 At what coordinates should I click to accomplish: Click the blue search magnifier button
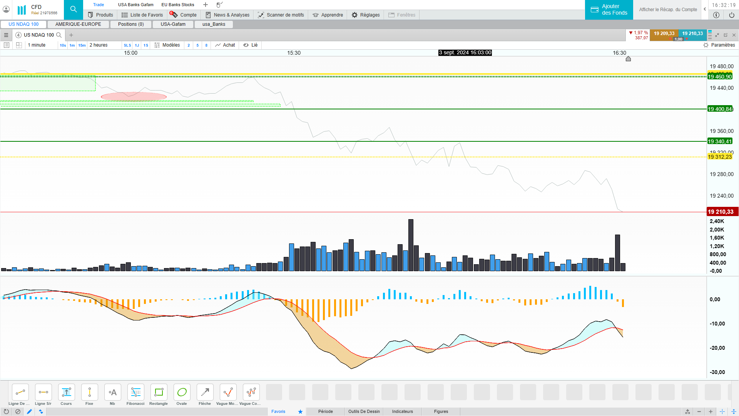point(73,10)
